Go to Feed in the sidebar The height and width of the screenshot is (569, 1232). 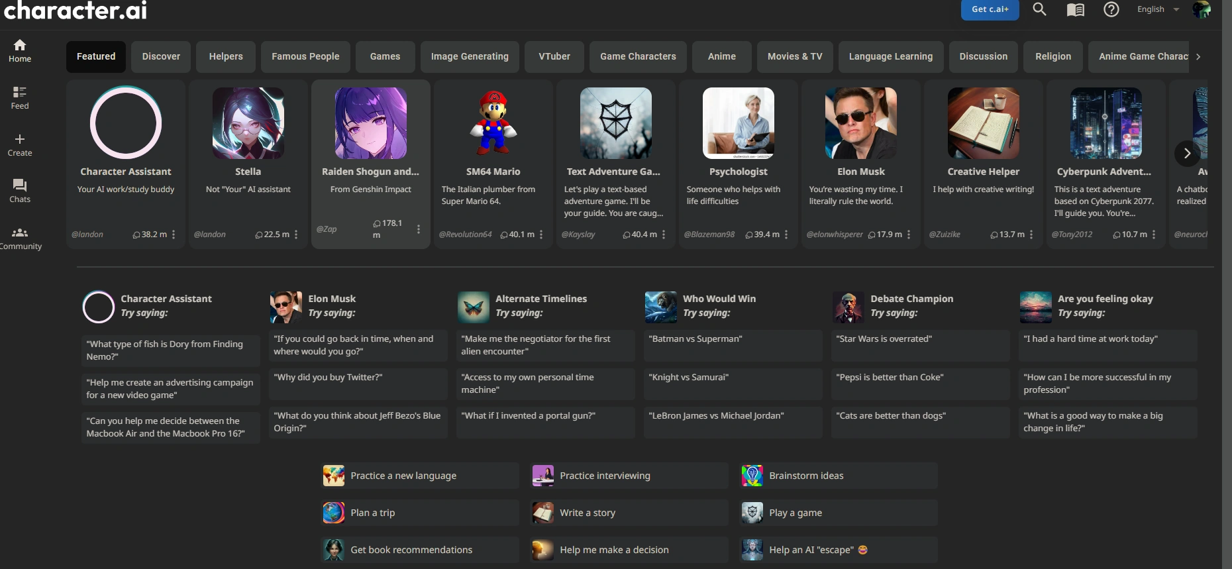click(20, 97)
